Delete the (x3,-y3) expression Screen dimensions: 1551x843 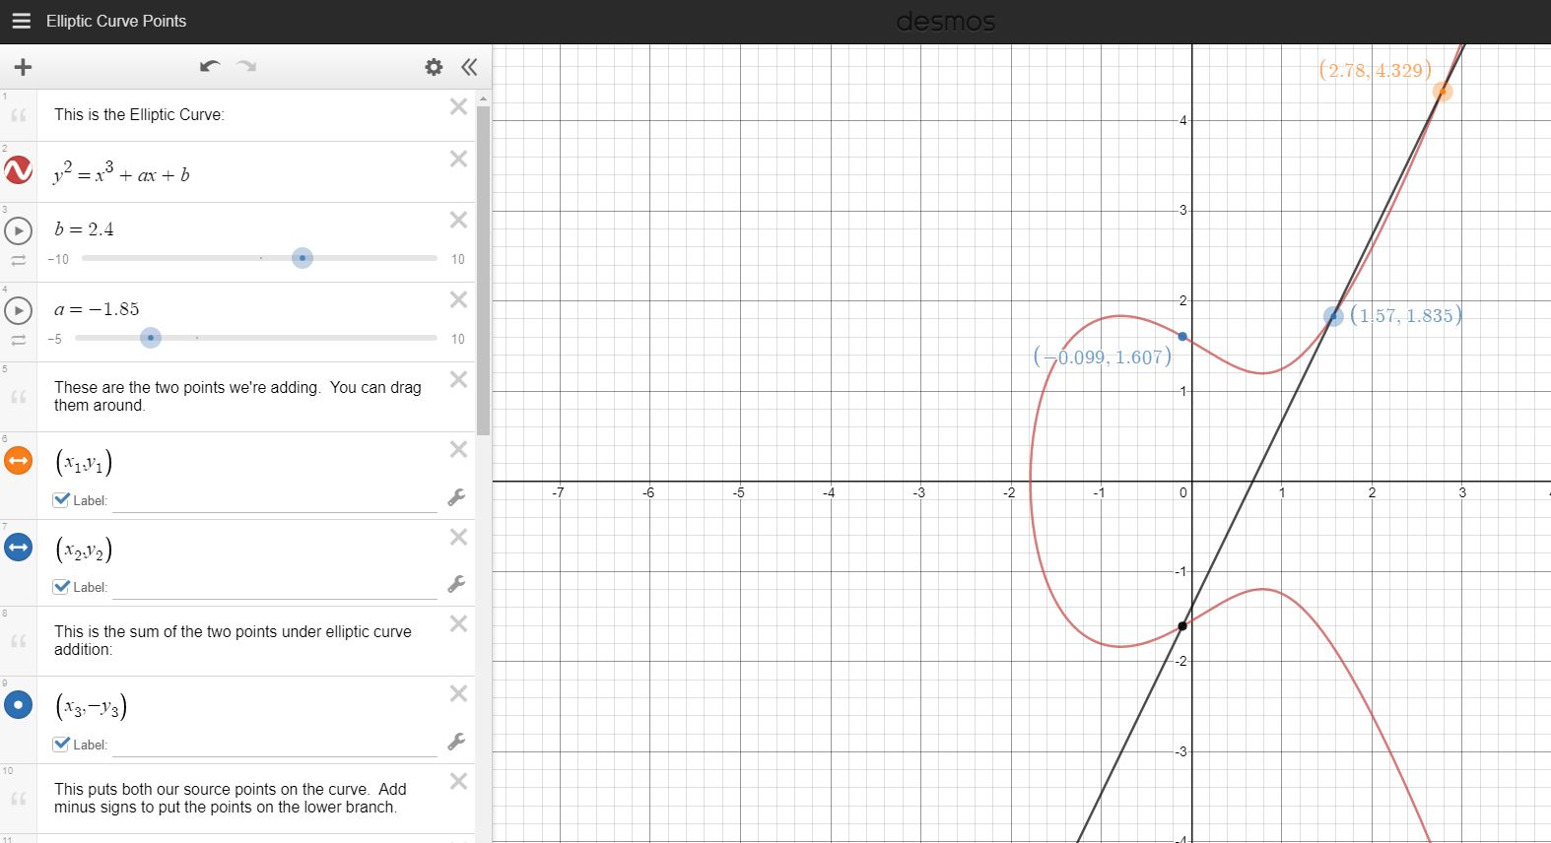coord(458,693)
